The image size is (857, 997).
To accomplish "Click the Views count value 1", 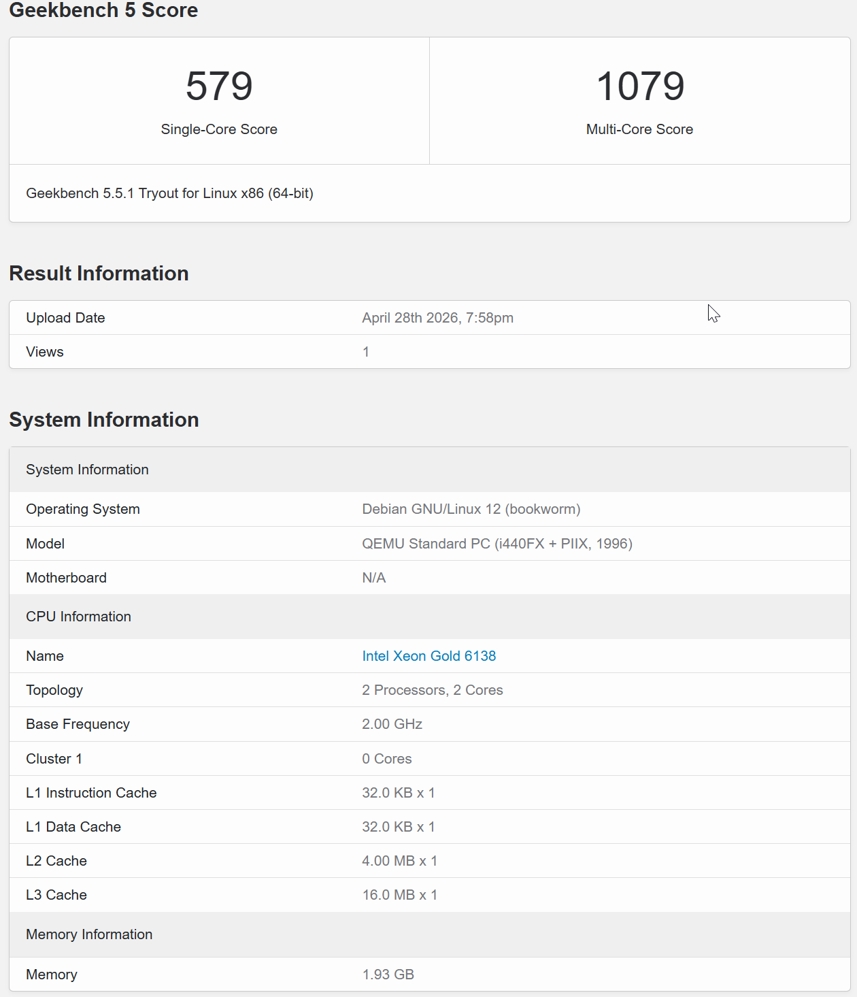I will [366, 352].
